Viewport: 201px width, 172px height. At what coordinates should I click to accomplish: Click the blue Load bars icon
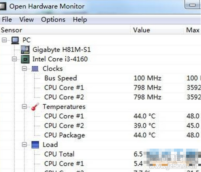pyautogui.click(x=35, y=145)
